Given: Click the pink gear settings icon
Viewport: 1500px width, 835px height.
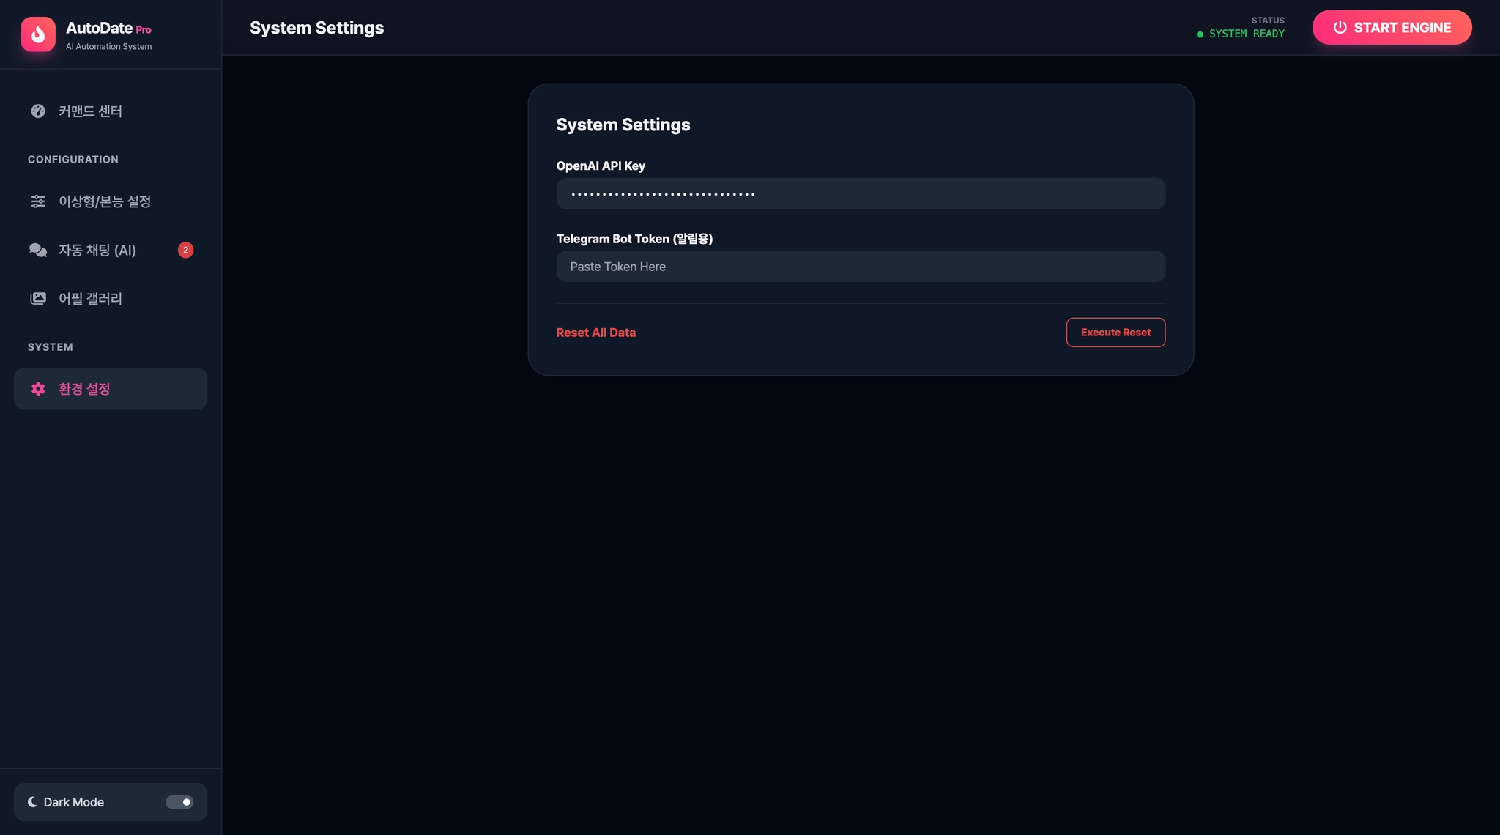Looking at the screenshot, I should (x=38, y=389).
